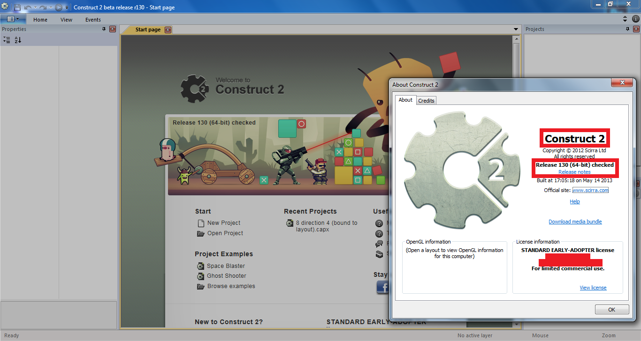641x341 pixels.
Task: Click 'Ready' in the status bar
Action: tap(12, 335)
